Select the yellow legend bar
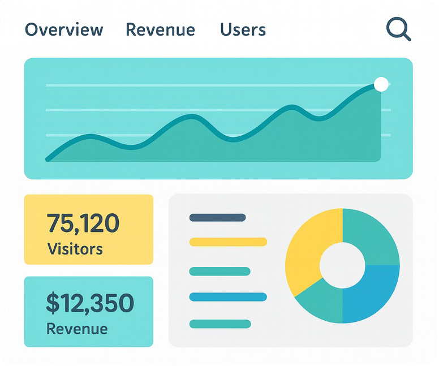The image size is (439, 366). [228, 242]
